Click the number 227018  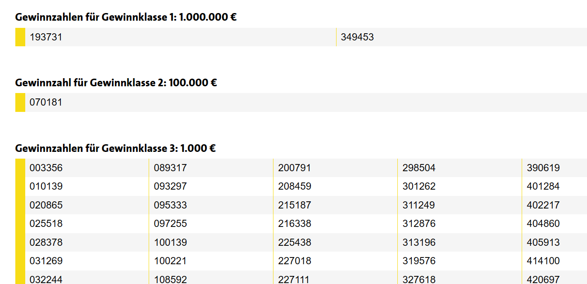point(295,261)
